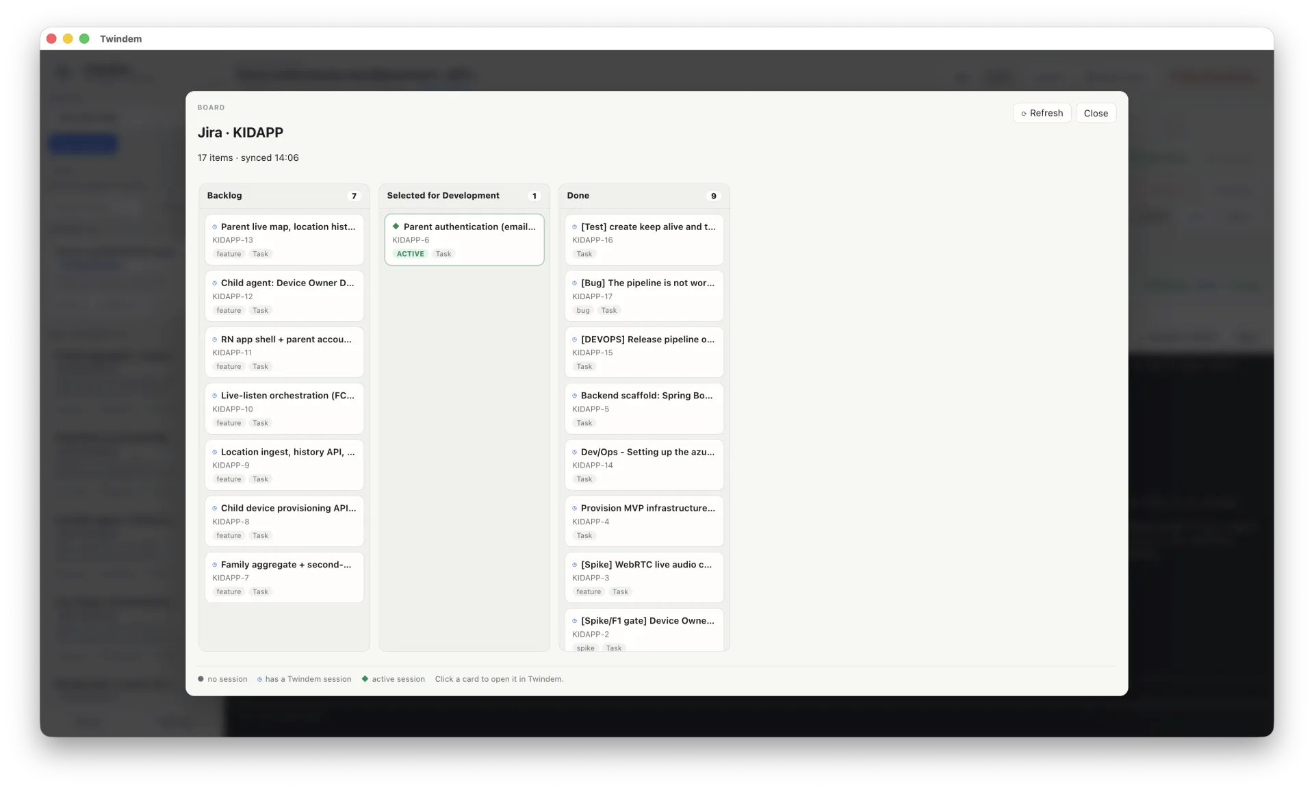Click the session icon on Dev/Ops Setting up card

(x=575, y=452)
